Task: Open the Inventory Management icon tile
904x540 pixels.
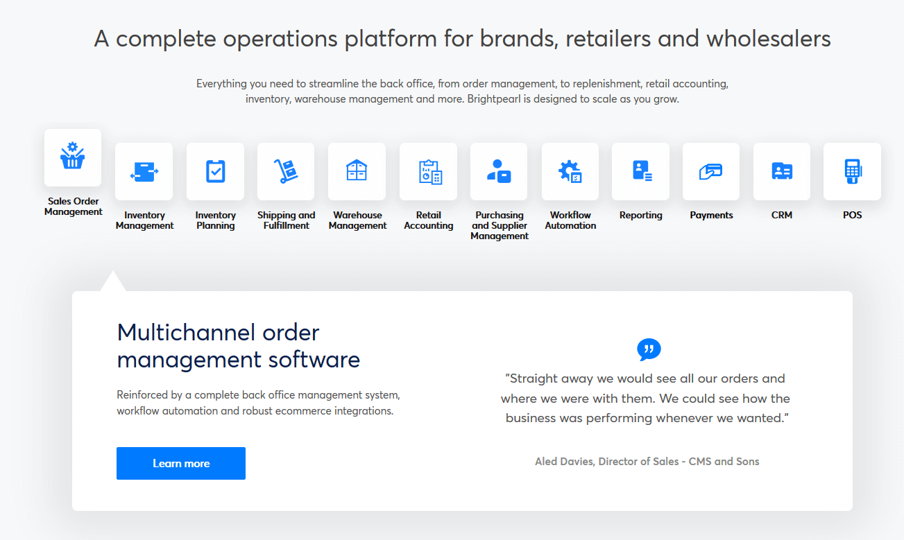Action: [144, 171]
